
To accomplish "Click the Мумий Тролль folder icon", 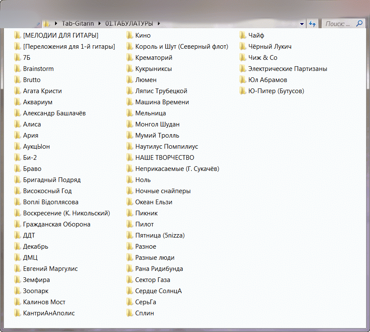I will [x=130, y=135].
